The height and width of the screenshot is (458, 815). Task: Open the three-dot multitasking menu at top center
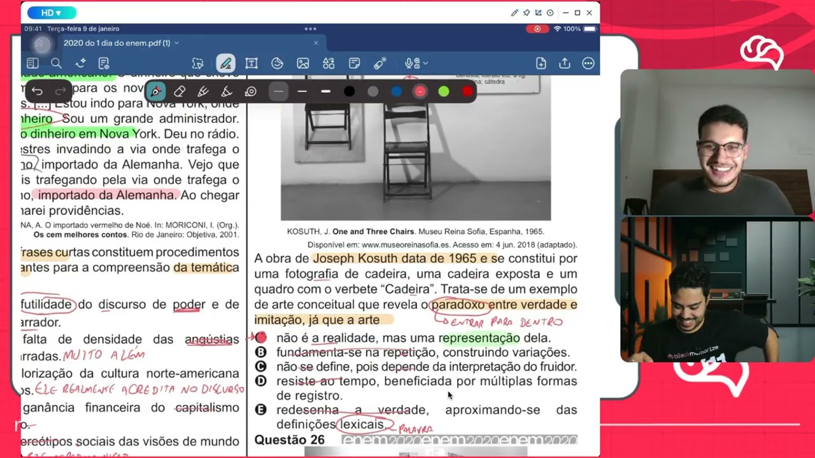[x=310, y=29]
